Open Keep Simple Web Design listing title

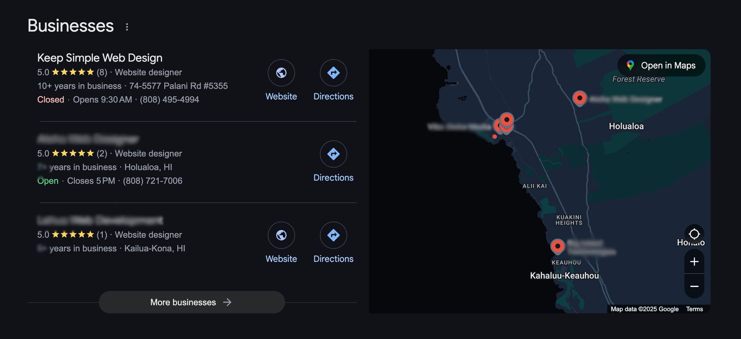[x=100, y=58]
